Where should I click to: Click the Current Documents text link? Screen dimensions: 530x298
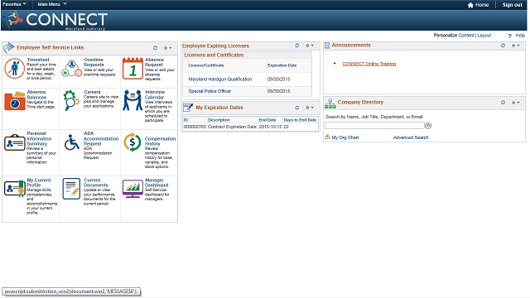click(x=96, y=182)
